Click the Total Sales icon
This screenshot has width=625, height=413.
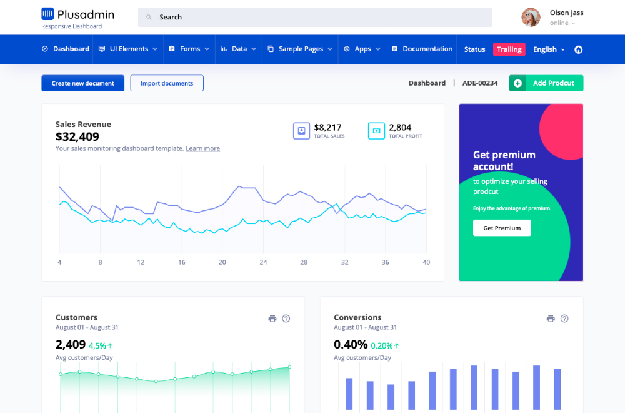302,131
